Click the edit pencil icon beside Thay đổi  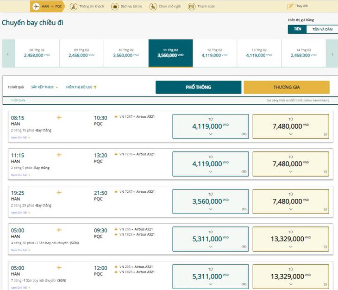290,6
